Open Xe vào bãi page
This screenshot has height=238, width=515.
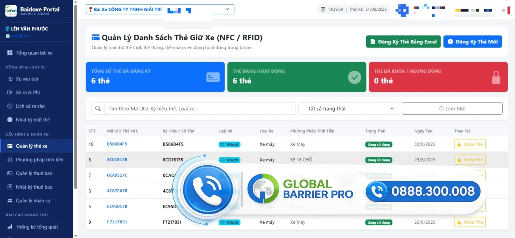36,79
